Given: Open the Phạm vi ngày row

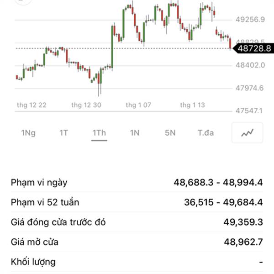Looking at the screenshot, I should pos(137,183).
